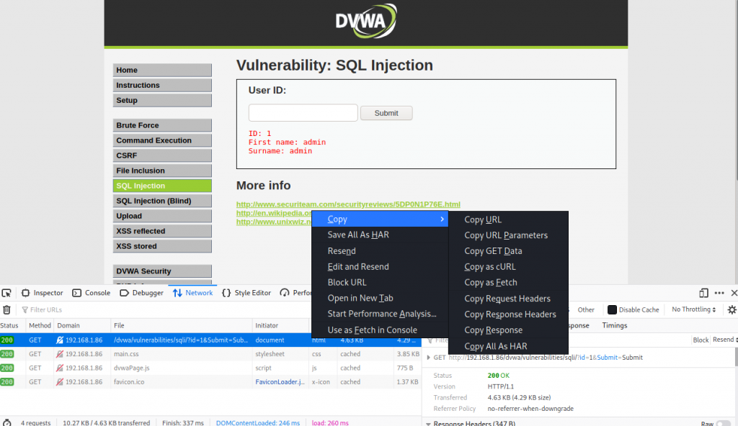Select the favicon.ico request row

[210, 382]
